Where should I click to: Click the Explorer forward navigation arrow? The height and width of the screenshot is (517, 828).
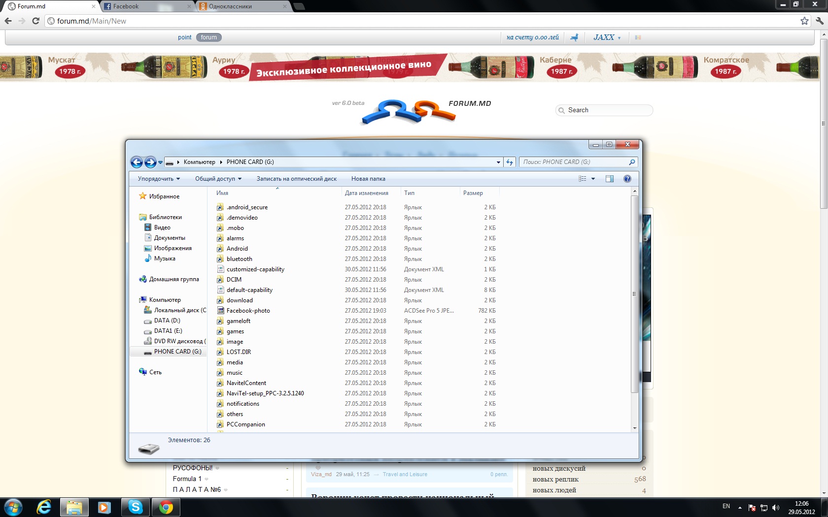click(150, 162)
